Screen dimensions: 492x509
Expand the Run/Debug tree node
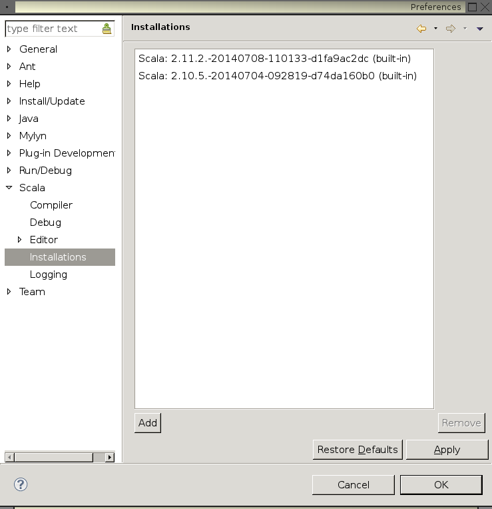point(9,171)
